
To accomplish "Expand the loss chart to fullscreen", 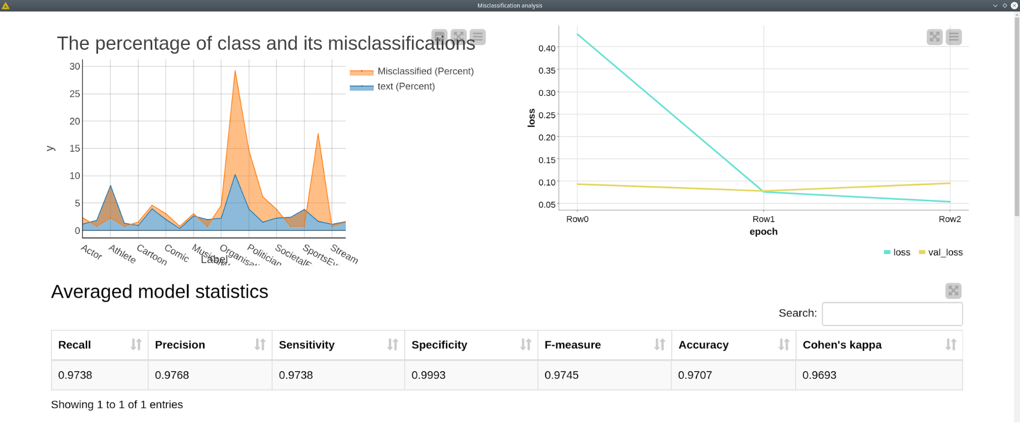I will click(934, 37).
